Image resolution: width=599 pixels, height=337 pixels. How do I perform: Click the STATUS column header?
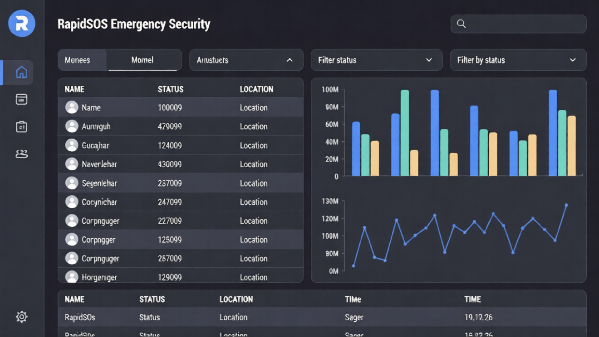tap(170, 89)
